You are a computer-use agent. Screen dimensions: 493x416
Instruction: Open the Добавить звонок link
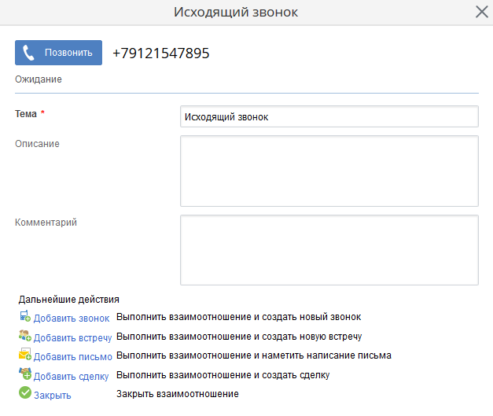pos(71,318)
